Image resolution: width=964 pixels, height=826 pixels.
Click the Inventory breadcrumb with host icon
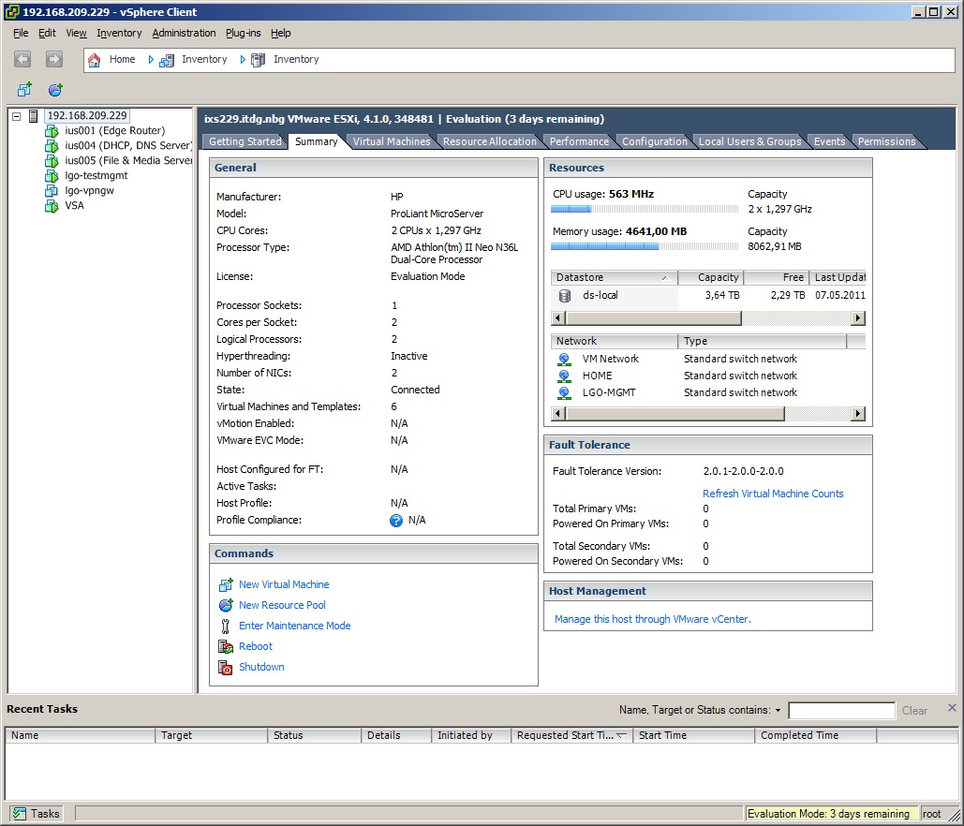point(285,60)
